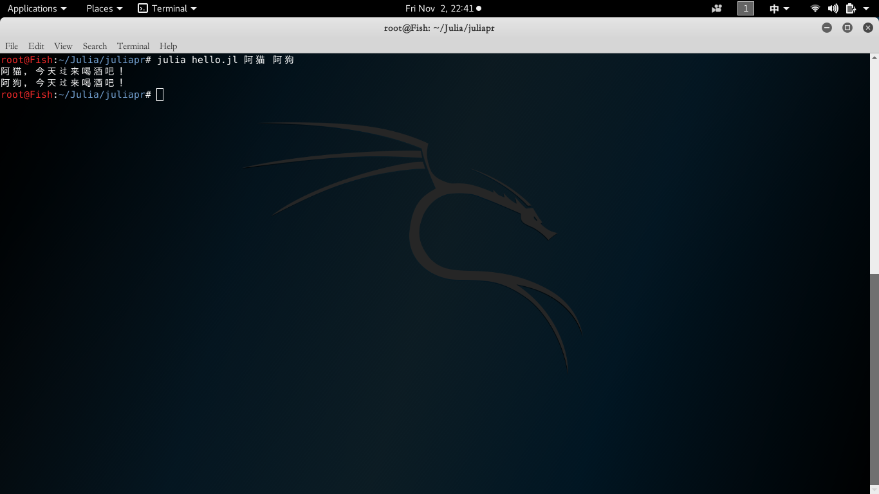Select workspace indicator 1
Image resolution: width=879 pixels, height=494 pixels.
pos(746,8)
